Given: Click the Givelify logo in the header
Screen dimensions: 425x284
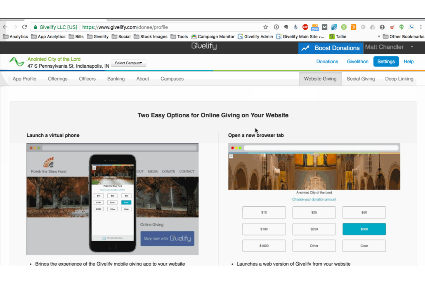Looking at the screenshot, I should click(204, 46).
